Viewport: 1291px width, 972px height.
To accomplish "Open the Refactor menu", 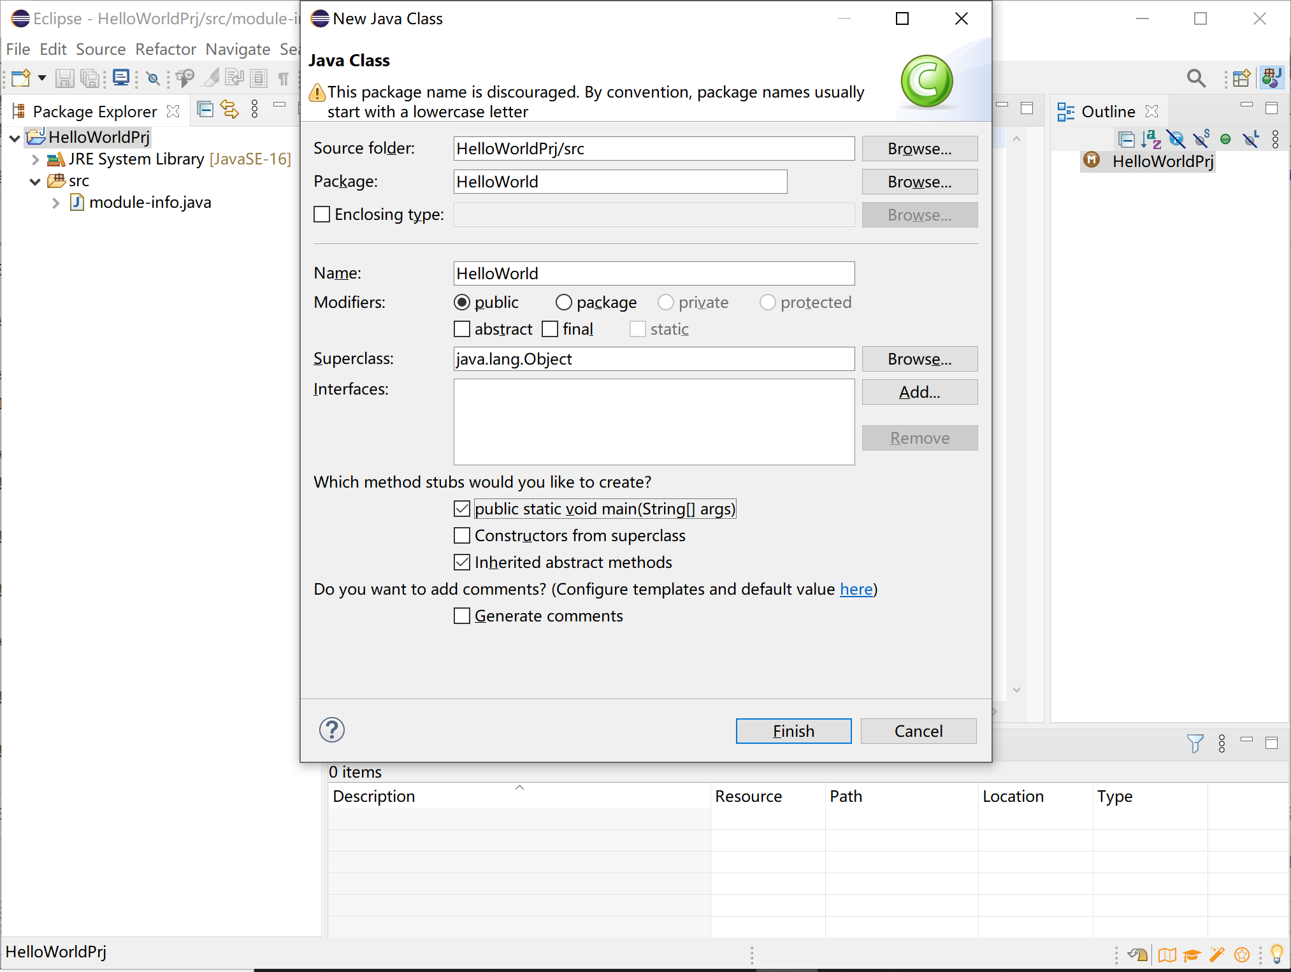I will pyautogui.click(x=165, y=49).
